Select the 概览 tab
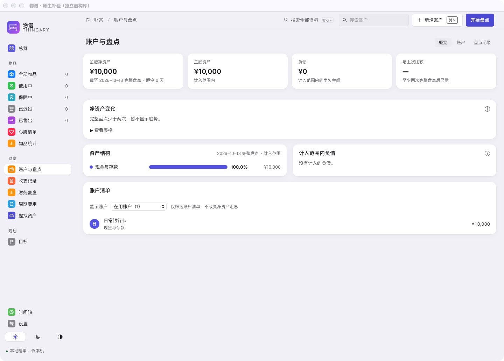Screen dimensions: 504x361 coord(443,42)
